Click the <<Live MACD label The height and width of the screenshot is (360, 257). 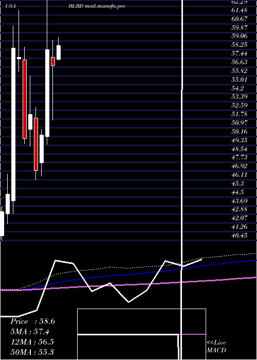pyautogui.click(x=216, y=347)
